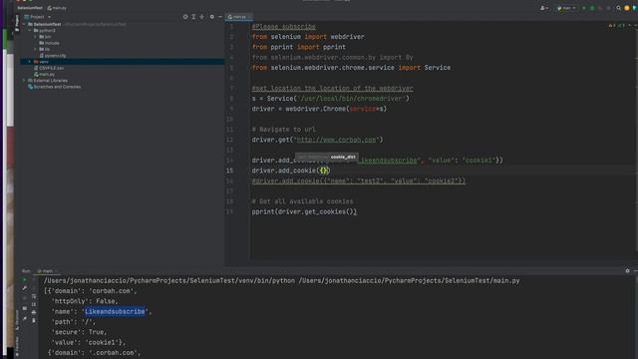Open Project panel settings gear

[x=212, y=17]
